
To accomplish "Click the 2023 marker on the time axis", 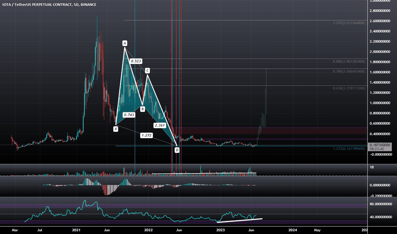I will tap(221, 230).
